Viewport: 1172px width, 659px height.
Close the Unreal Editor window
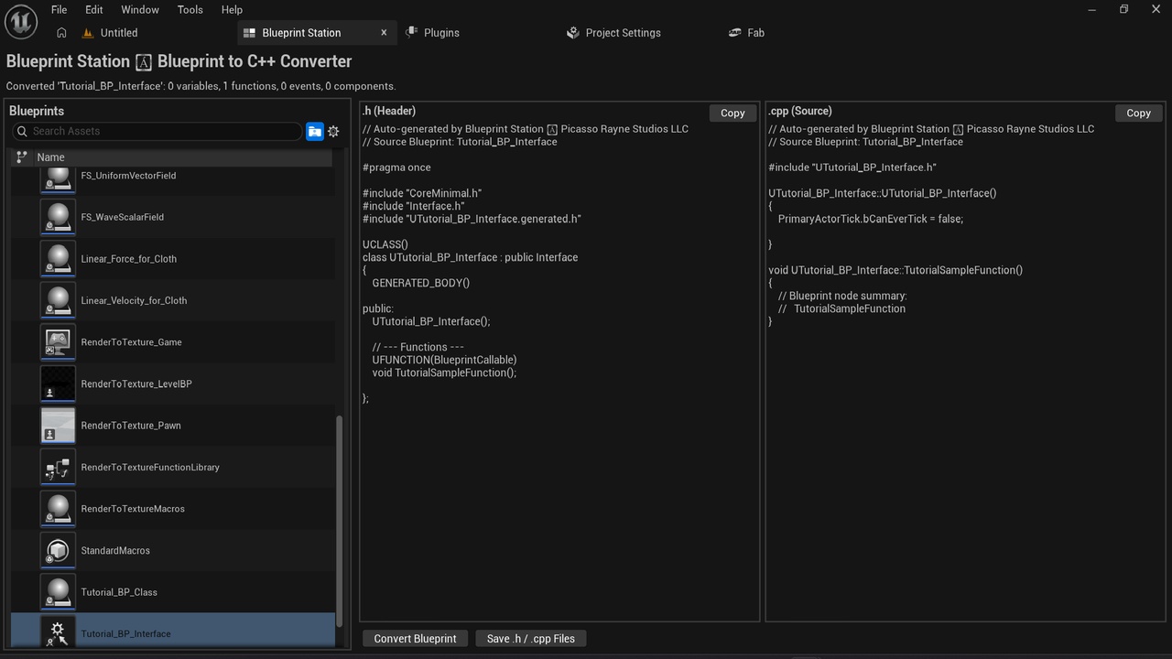click(1156, 9)
